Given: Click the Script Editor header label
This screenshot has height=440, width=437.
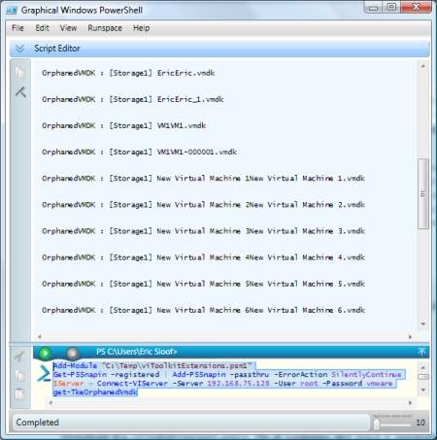Looking at the screenshot, I should [x=57, y=49].
